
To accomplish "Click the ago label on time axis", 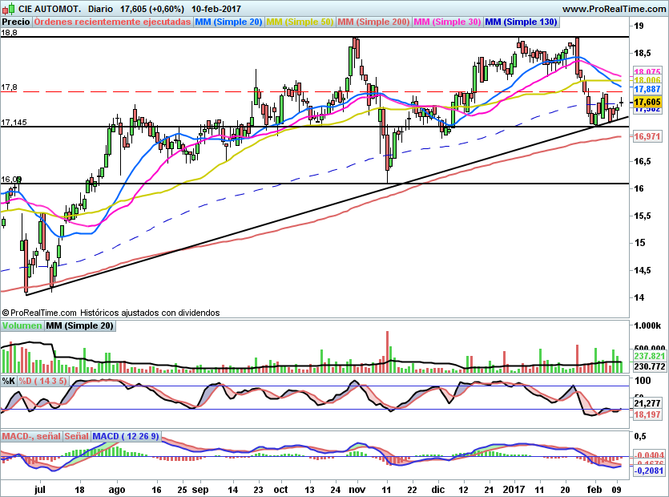I will (x=117, y=490).
